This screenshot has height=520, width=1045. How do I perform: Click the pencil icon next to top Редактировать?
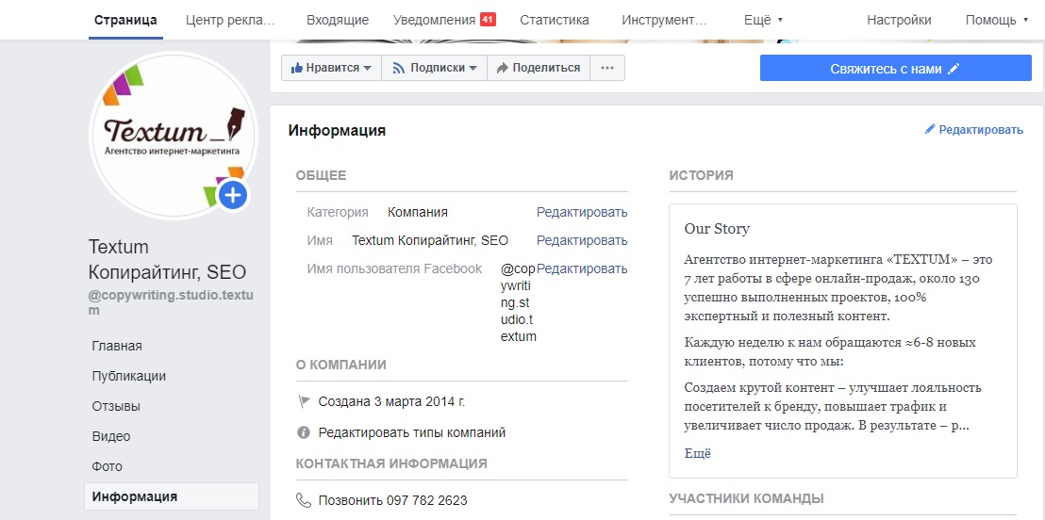[930, 129]
